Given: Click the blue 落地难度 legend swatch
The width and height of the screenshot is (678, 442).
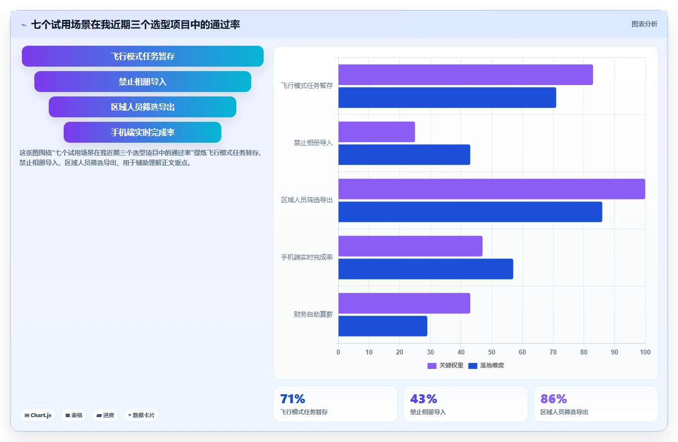Looking at the screenshot, I should [473, 365].
